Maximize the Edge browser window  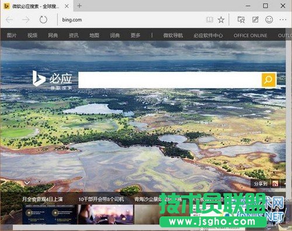265,6
